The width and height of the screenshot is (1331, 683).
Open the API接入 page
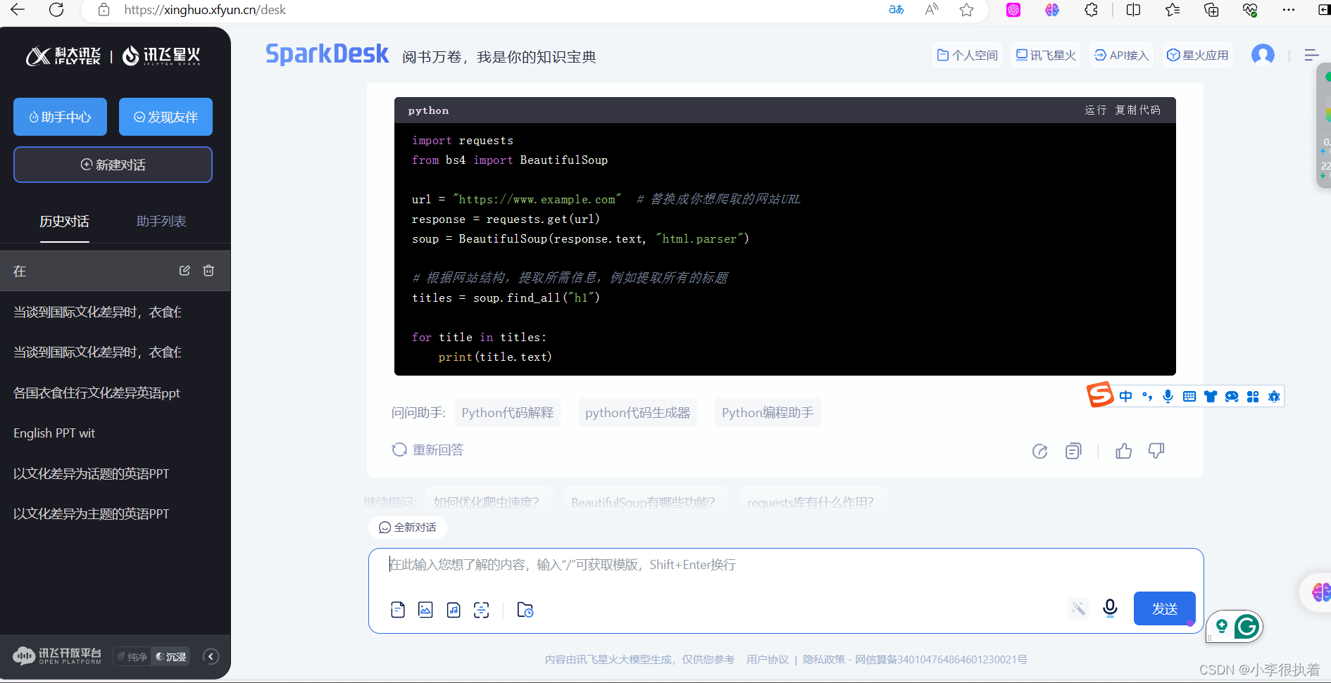coord(1121,55)
